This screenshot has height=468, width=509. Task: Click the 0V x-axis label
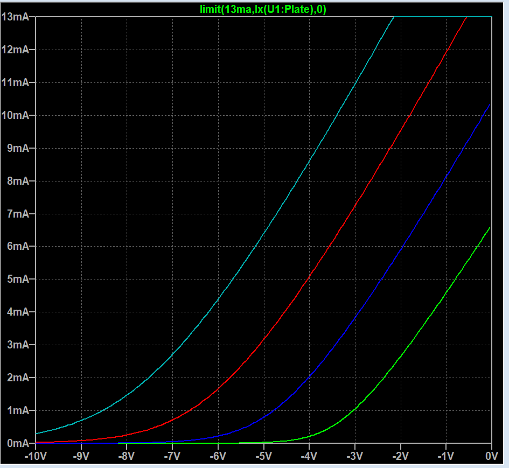pyautogui.click(x=492, y=456)
